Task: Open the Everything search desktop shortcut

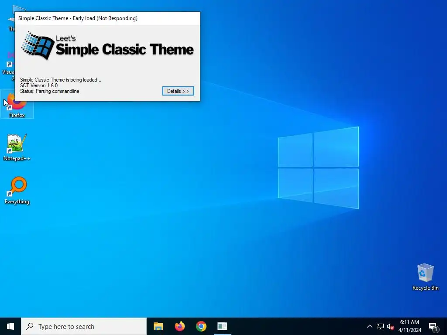Action: coord(17,191)
